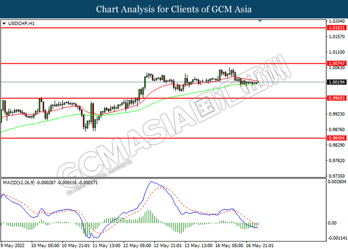This screenshot has width=348, height=249.
Task: Click the 13 May 13:00 time label
Action: [198, 246]
